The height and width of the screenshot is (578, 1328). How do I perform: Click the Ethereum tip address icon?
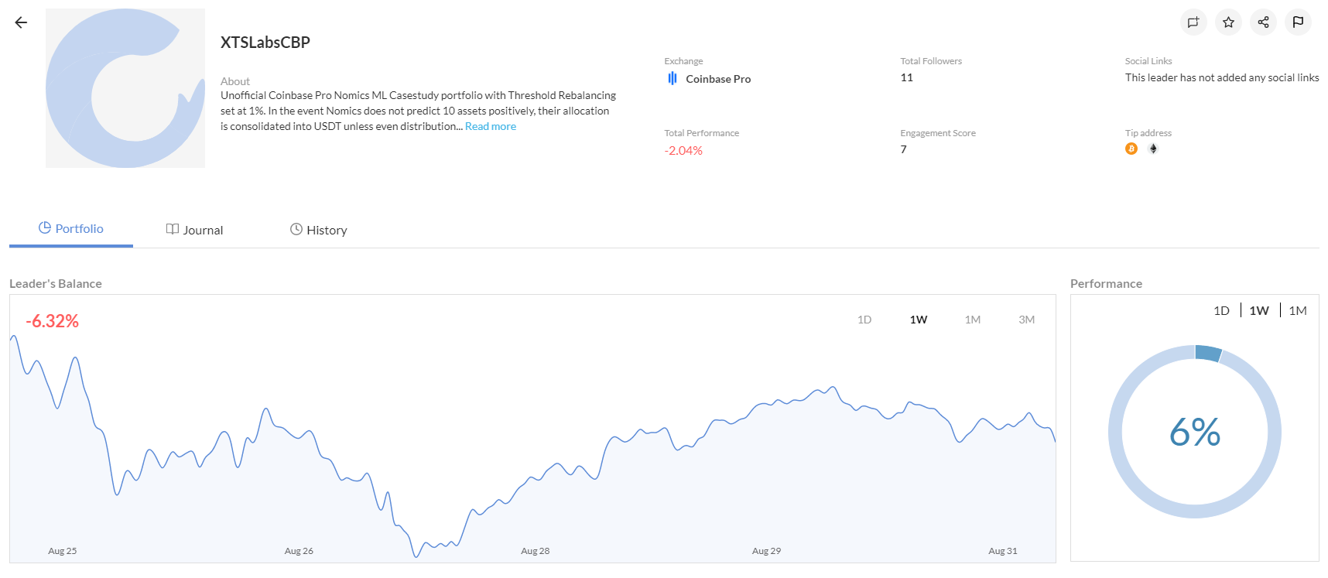(x=1153, y=149)
